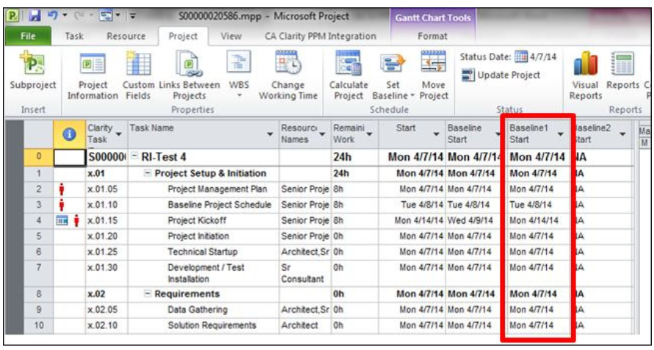Open the WBS dropdown
Screen dimensions: 654x350
[239, 75]
